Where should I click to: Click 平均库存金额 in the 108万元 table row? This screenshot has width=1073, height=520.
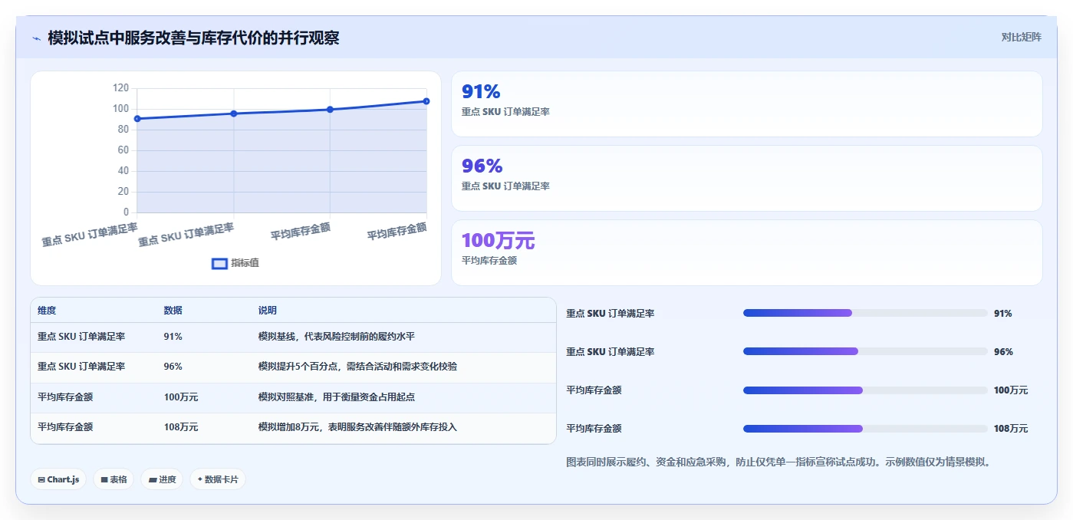tap(65, 427)
